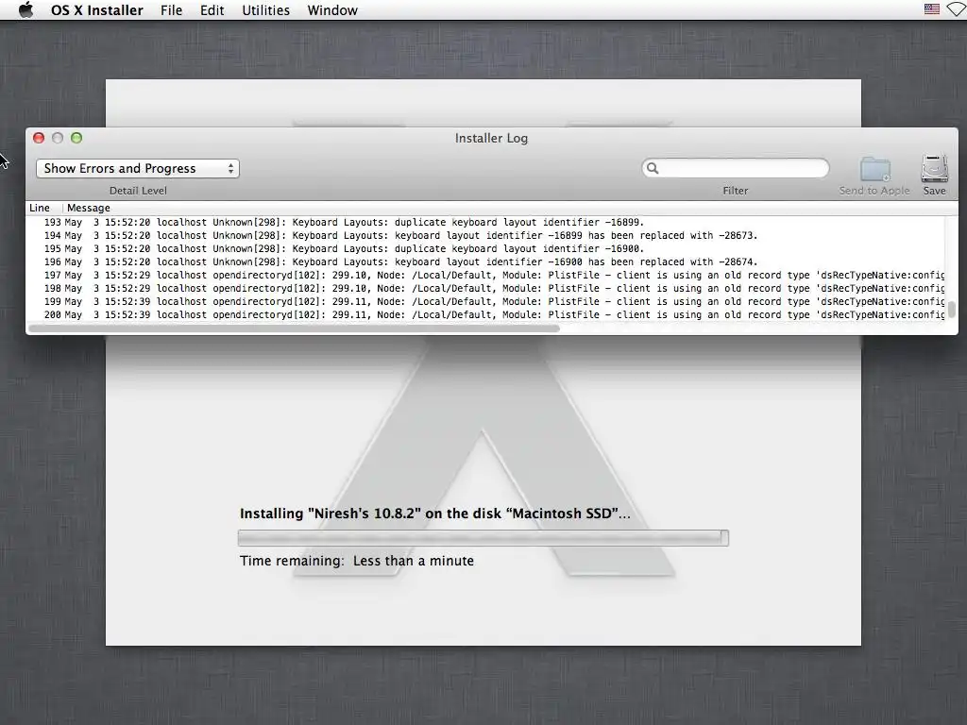Zoom the Installer Log window

[x=76, y=138]
